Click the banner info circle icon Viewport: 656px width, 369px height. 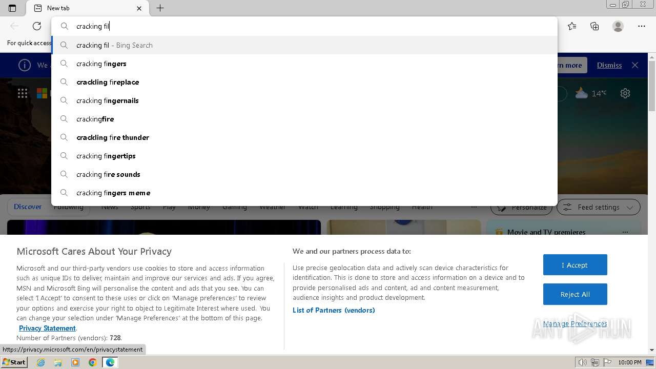pos(25,65)
